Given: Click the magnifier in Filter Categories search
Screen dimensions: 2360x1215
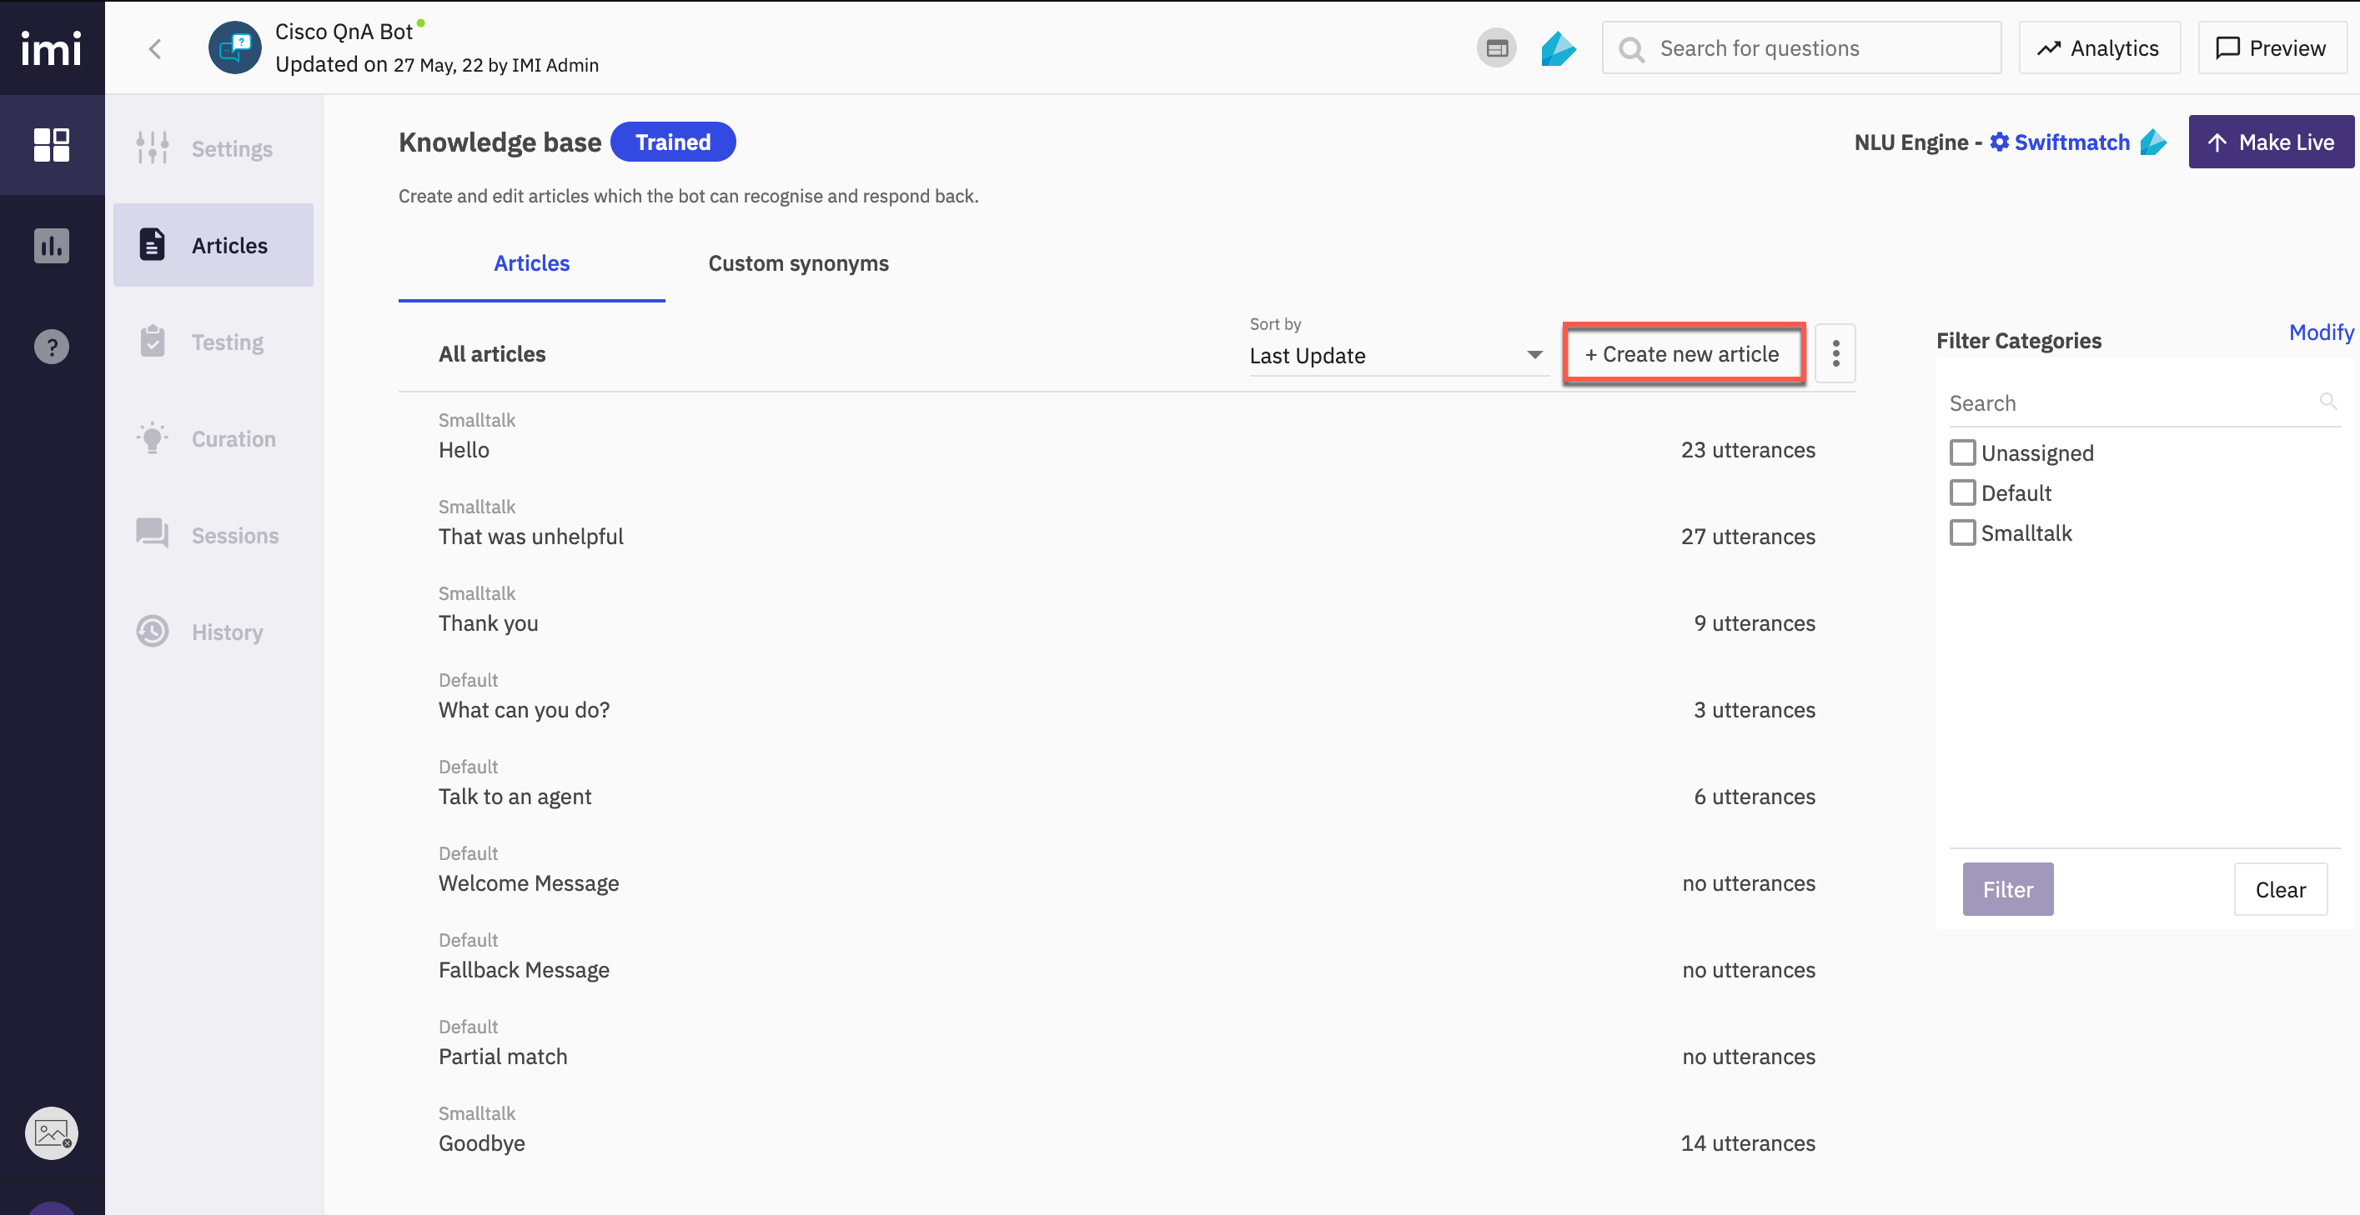Looking at the screenshot, I should [2327, 401].
